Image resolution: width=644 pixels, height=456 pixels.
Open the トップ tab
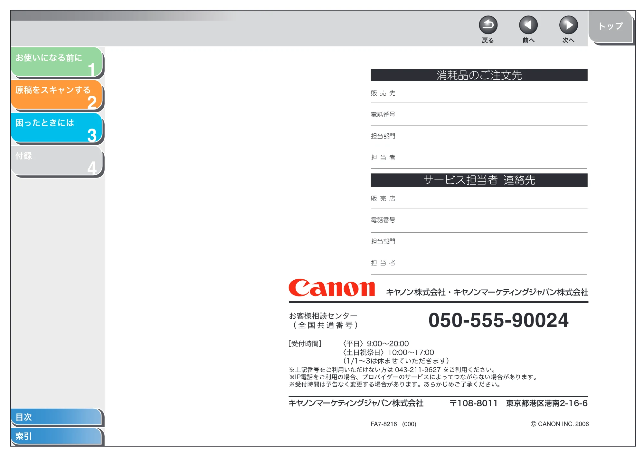611,26
